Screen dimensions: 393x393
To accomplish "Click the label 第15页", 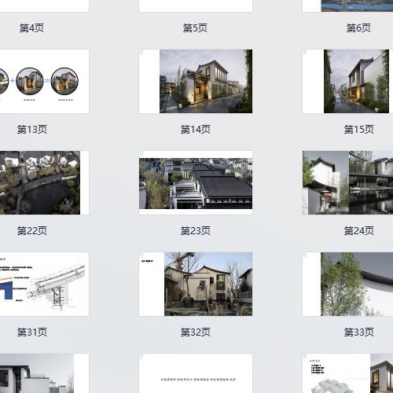I will point(359,130).
